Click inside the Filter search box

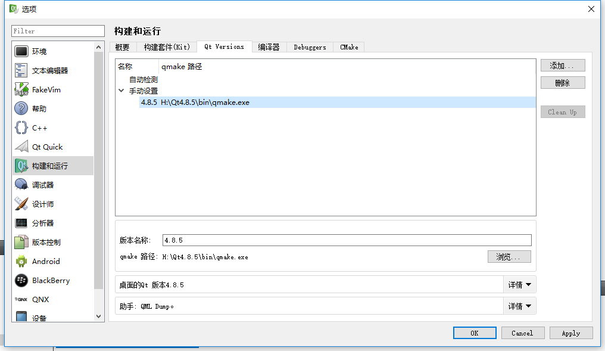tap(58, 30)
